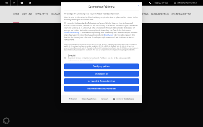
Task: Open the YouTube channel icon
Action: 22,3
